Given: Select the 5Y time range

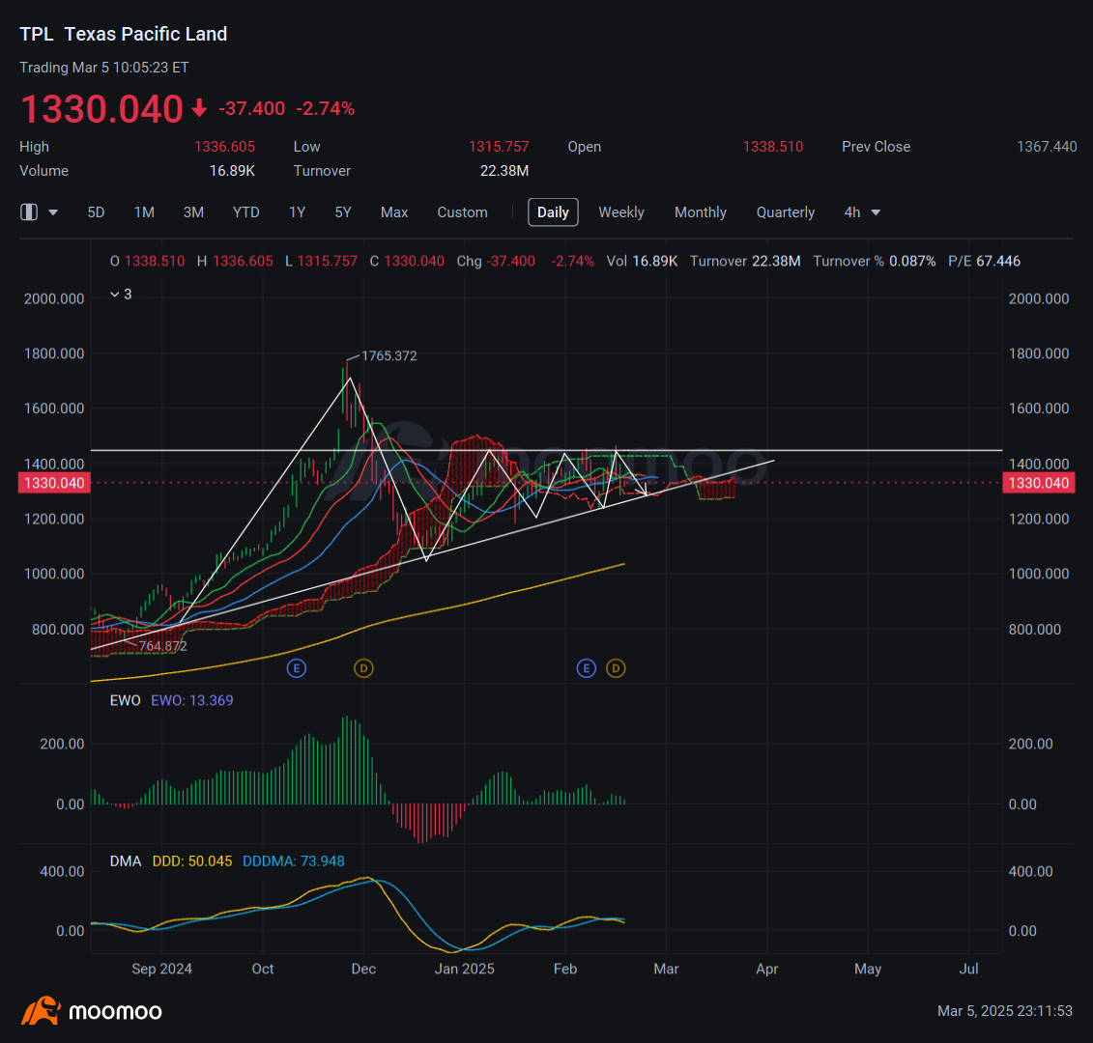Looking at the screenshot, I should pyautogui.click(x=343, y=212).
